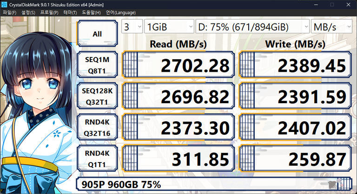This screenshot has width=357, height=194.
Task: Open the unit dropdown showing MB/s
Action: tap(331, 26)
